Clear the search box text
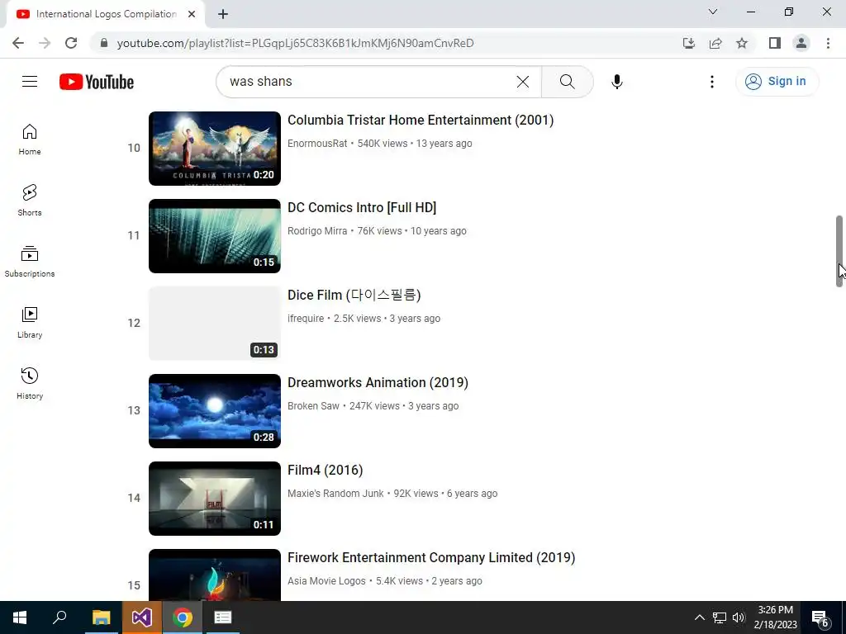This screenshot has height=634, width=846. click(x=522, y=82)
